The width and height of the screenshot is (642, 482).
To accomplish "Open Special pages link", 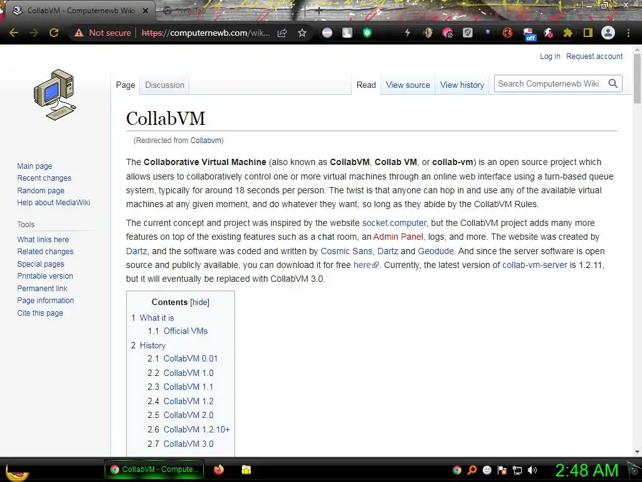I will (x=41, y=264).
